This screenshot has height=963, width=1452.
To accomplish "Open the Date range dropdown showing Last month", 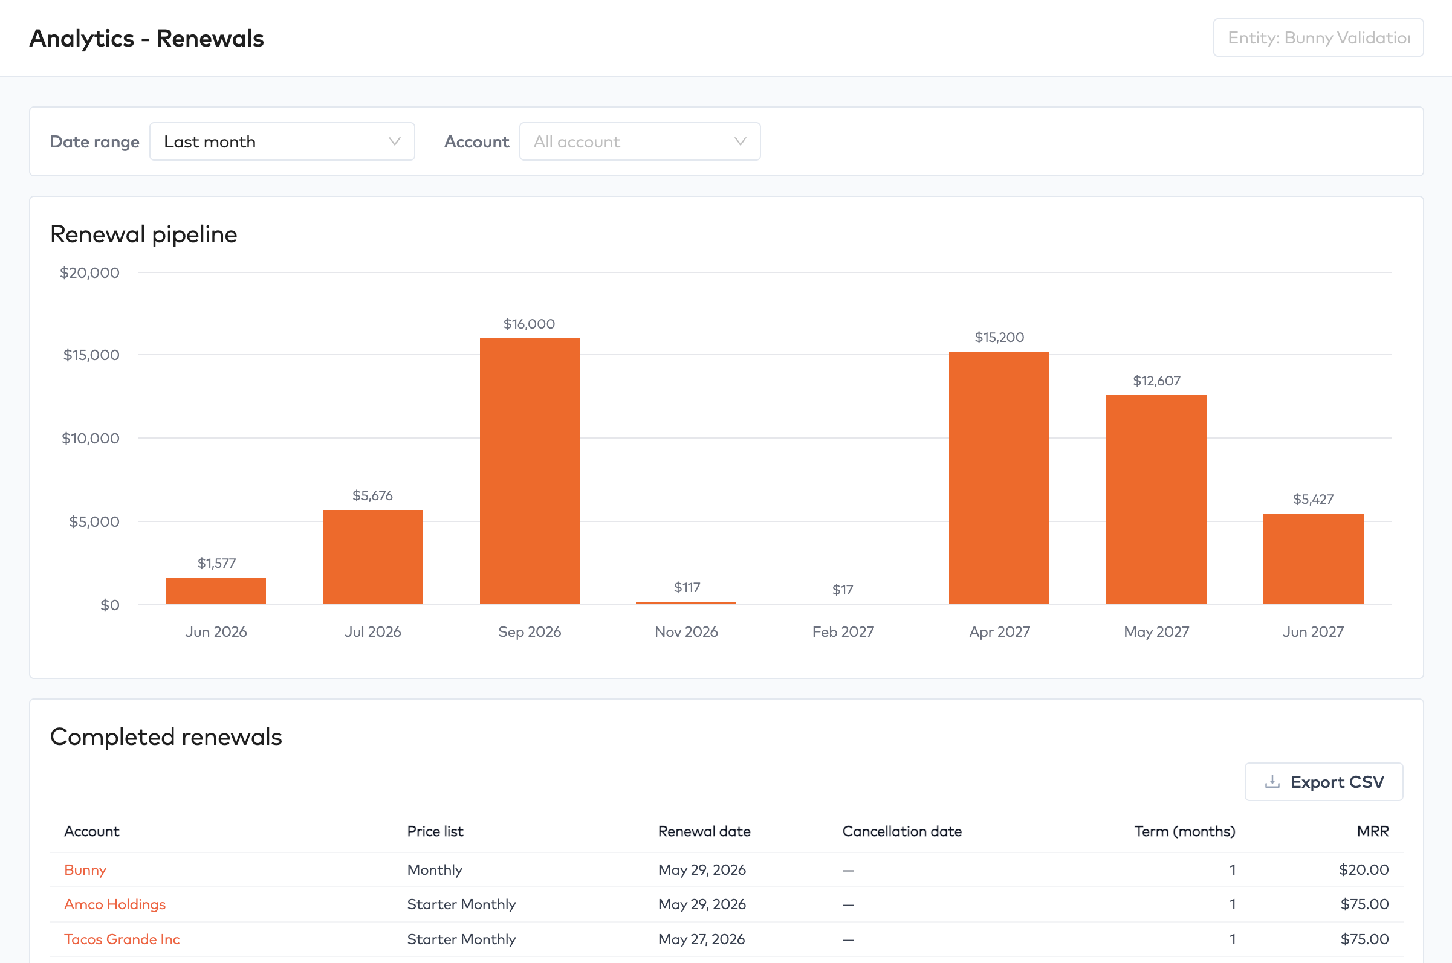I will (282, 141).
